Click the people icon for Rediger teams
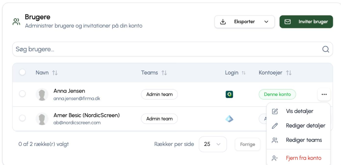The image size is (341, 165). [275, 140]
